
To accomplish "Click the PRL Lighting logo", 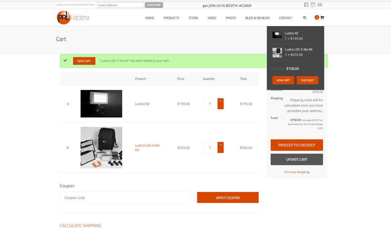I will [x=73, y=17].
